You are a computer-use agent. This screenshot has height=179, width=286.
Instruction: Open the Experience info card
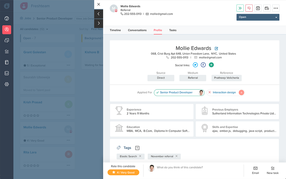tap(152, 112)
